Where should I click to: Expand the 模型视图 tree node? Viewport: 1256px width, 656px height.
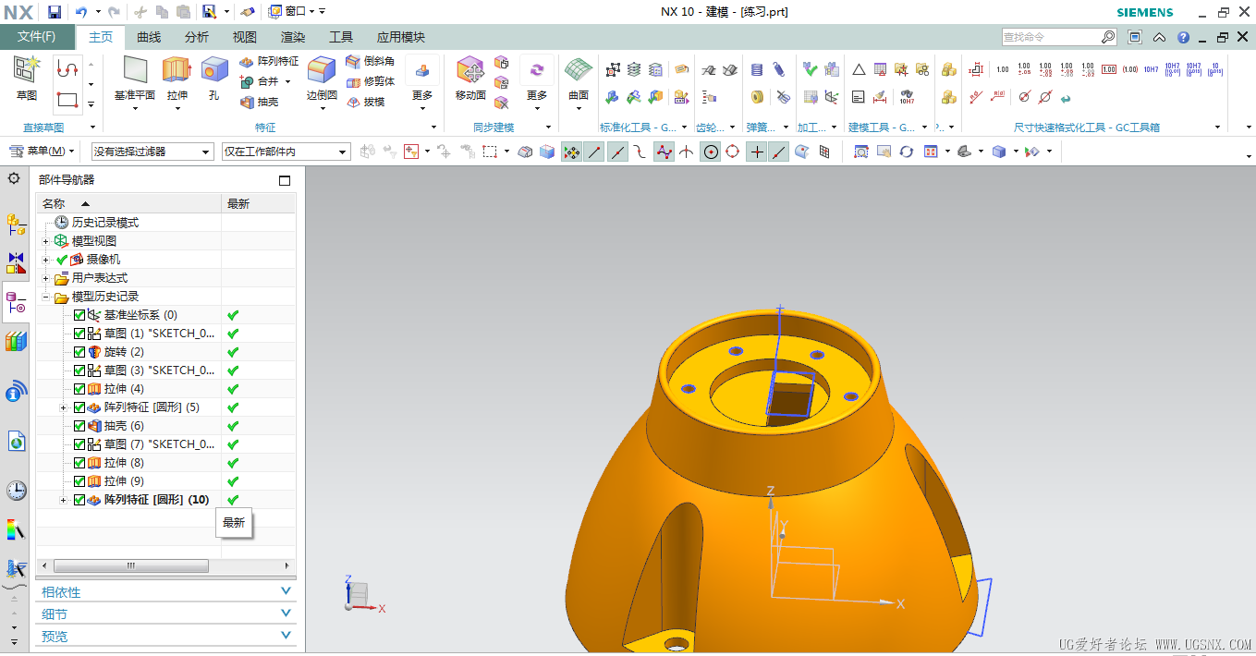pyautogui.click(x=46, y=241)
